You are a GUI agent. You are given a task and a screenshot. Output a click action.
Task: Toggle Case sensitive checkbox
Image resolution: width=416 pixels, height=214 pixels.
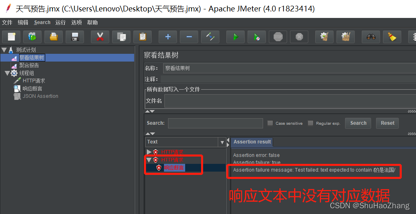click(x=270, y=123)
